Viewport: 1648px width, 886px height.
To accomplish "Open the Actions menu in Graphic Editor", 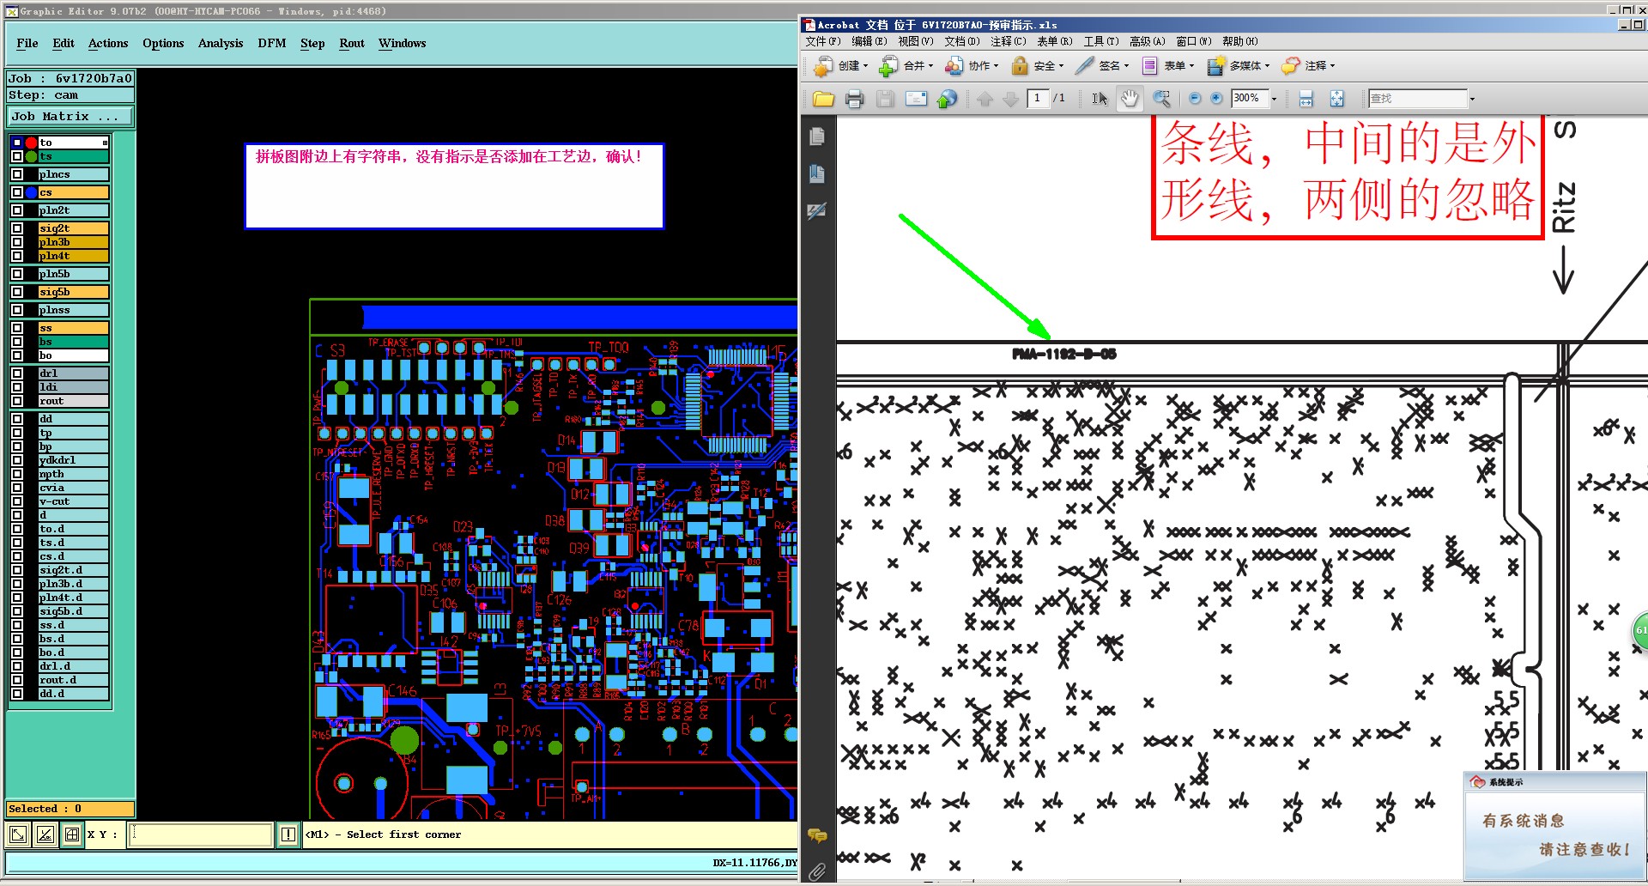I will [x=108, y=43].
